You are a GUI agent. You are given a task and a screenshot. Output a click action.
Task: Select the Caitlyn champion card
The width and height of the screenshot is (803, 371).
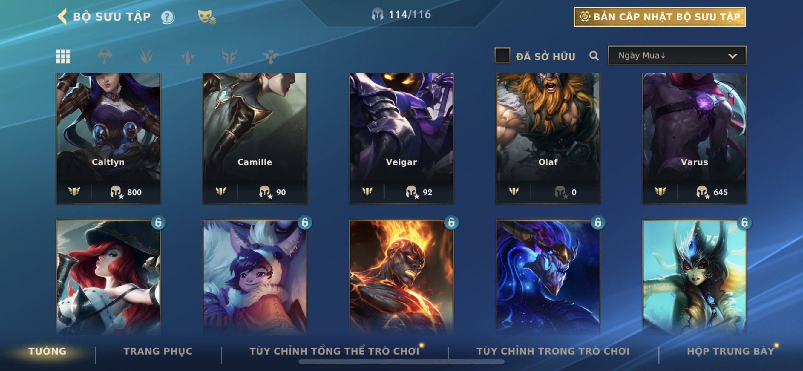(108, 139)
